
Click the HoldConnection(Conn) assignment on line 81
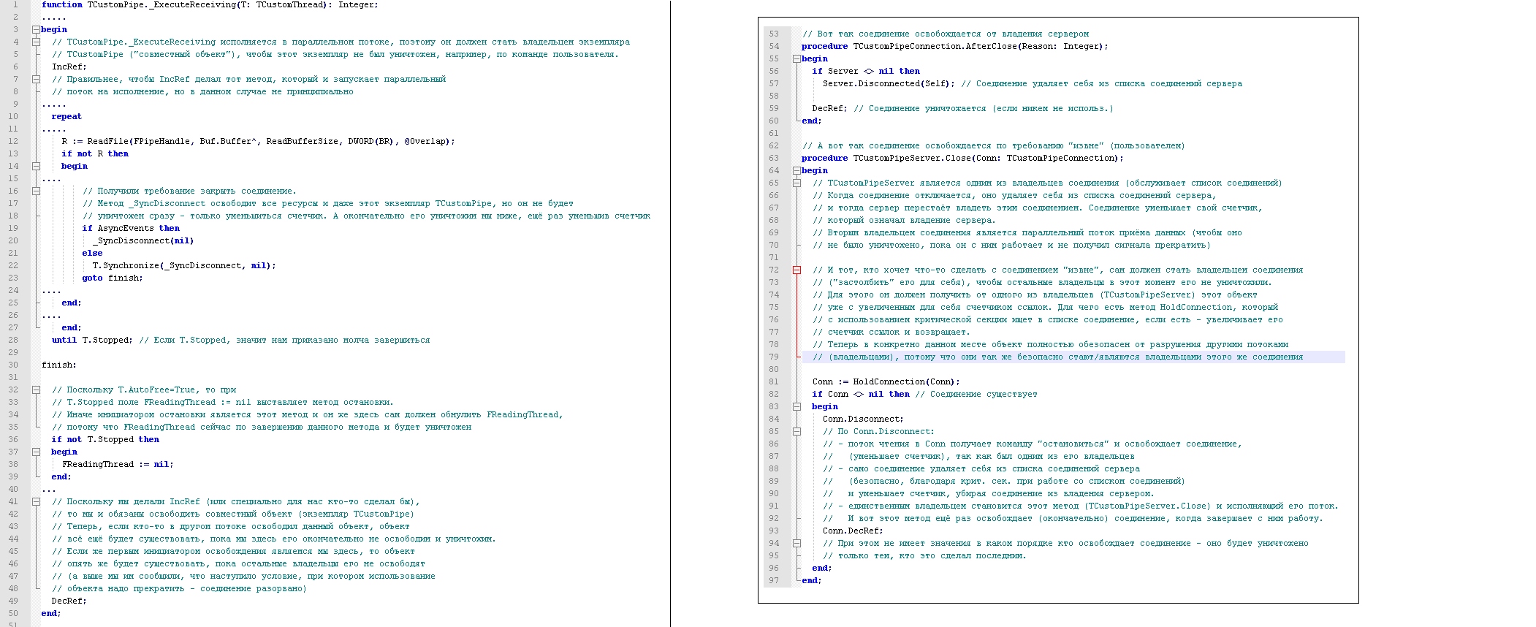tap(886, 382)
